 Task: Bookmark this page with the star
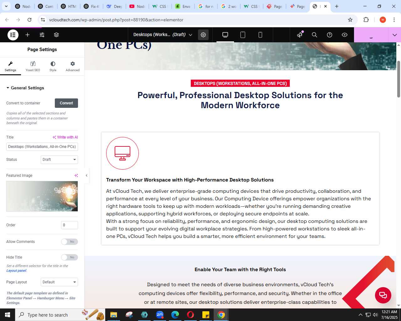(350, 20)
